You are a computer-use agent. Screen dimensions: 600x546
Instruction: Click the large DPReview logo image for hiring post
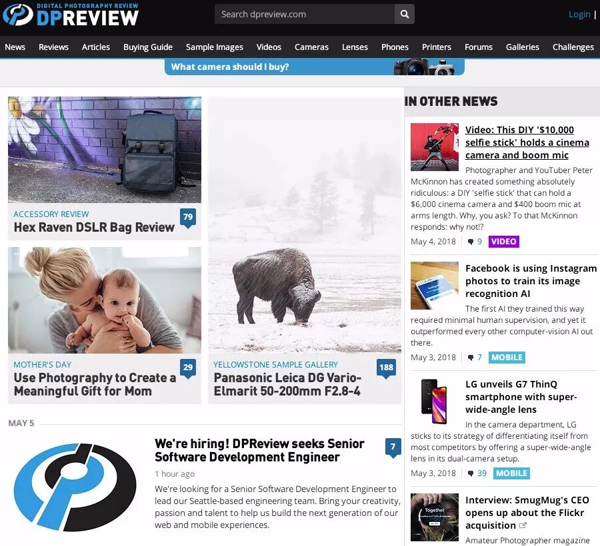click(75, 487)
